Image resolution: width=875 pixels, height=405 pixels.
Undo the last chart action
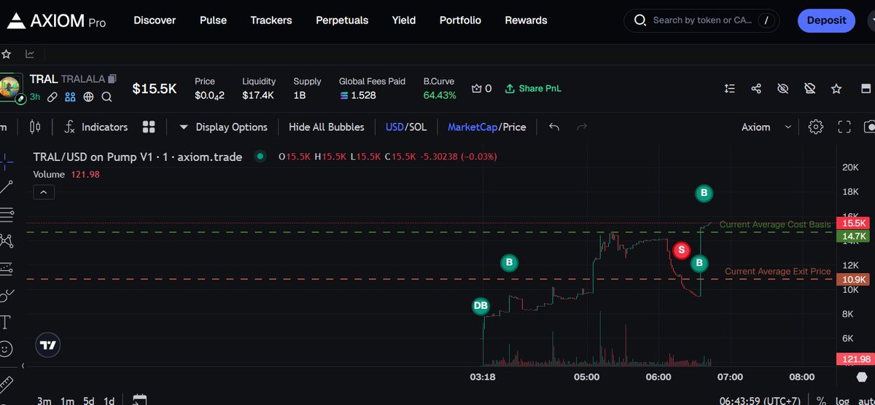[554, 127]
